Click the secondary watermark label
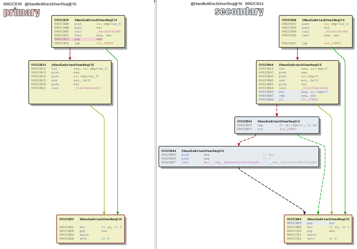This screenshot has width=357, height=249. tap(239, 12)
